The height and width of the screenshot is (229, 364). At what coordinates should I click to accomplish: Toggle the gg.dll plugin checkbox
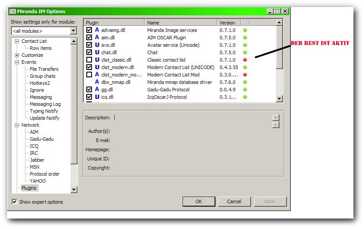coord(89,90)
